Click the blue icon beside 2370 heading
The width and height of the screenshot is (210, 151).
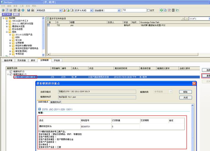pyautogui.click(x=39, y=109)
